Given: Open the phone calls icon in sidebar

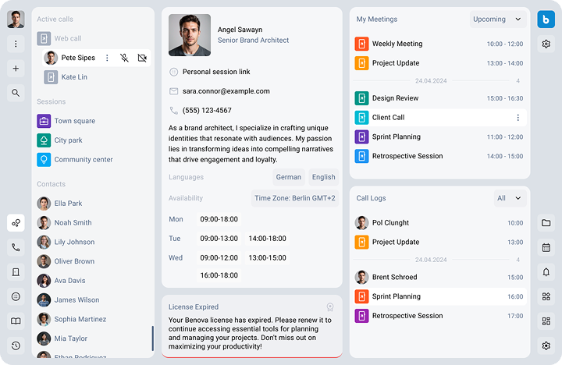Looking at the screenshot, I should [16, 248].
